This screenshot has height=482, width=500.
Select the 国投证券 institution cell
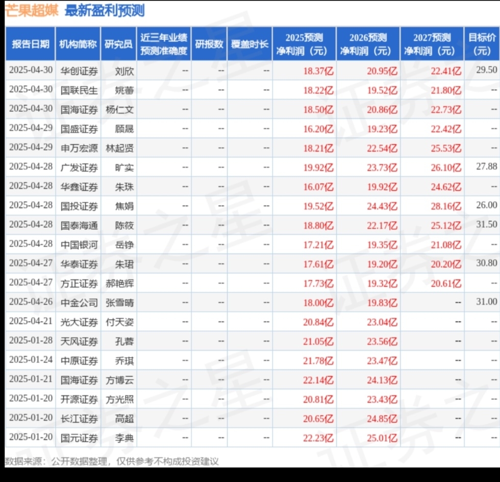pyautogui.click(x=79, y=206)
